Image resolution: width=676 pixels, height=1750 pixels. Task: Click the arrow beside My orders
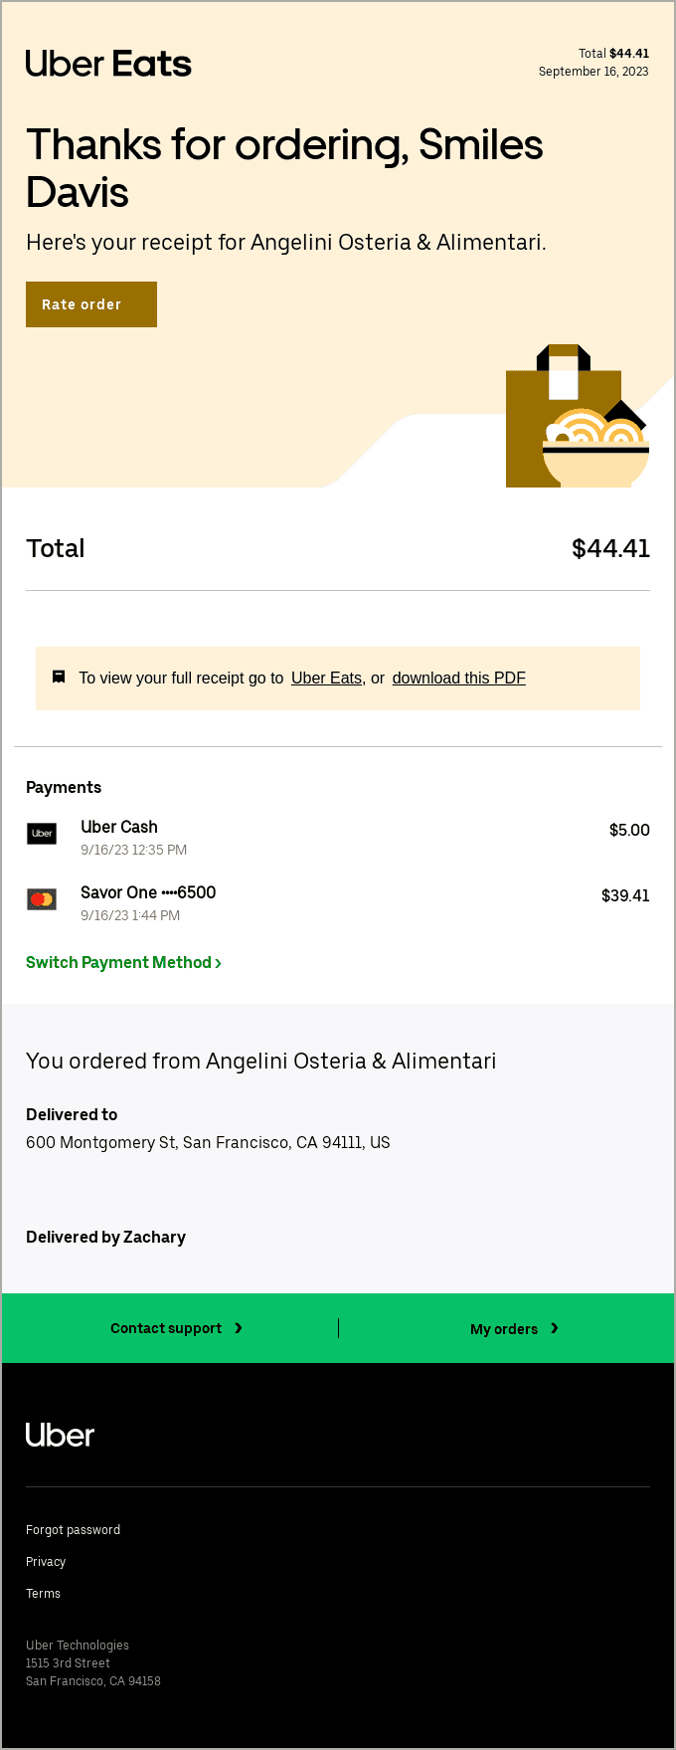(x=556, y=1327)
